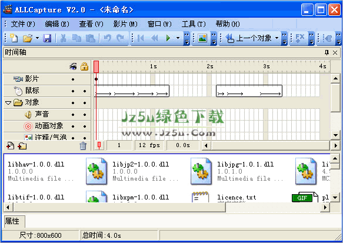Click the insert image toolbar icon
Screen dimensions: 343x243
point(202,38)
